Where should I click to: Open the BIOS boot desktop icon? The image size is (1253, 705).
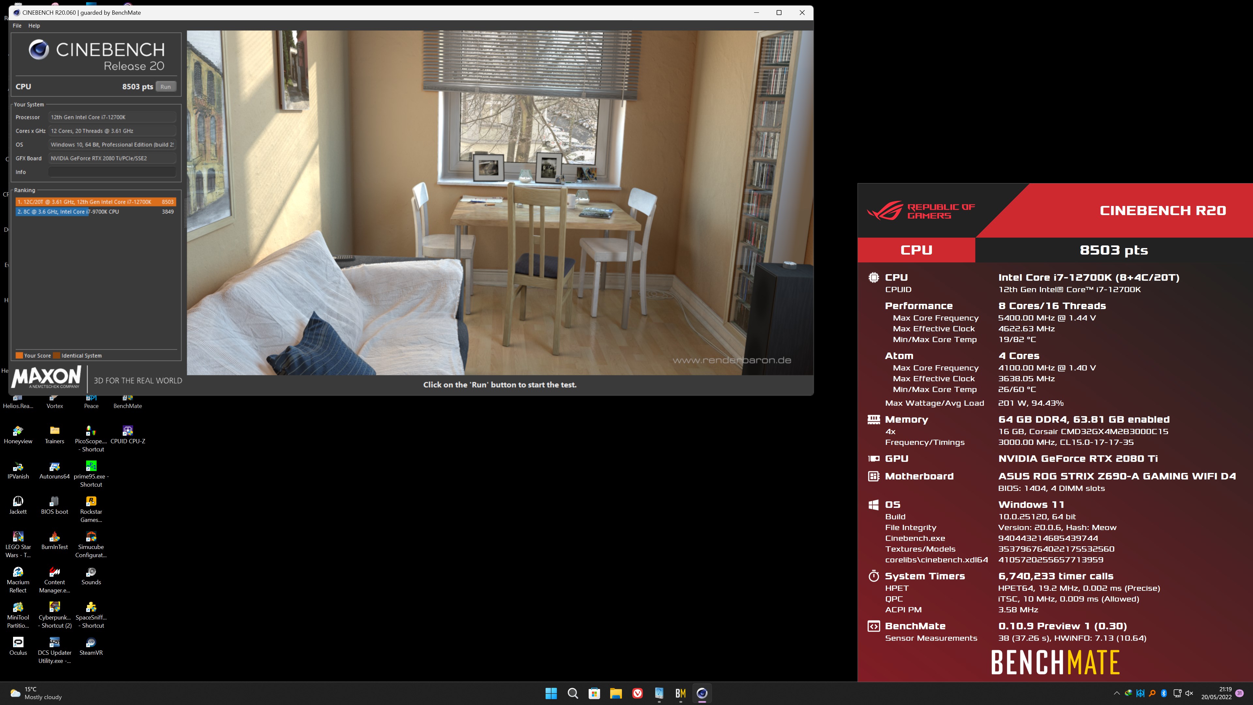click(x=54, y=506)
